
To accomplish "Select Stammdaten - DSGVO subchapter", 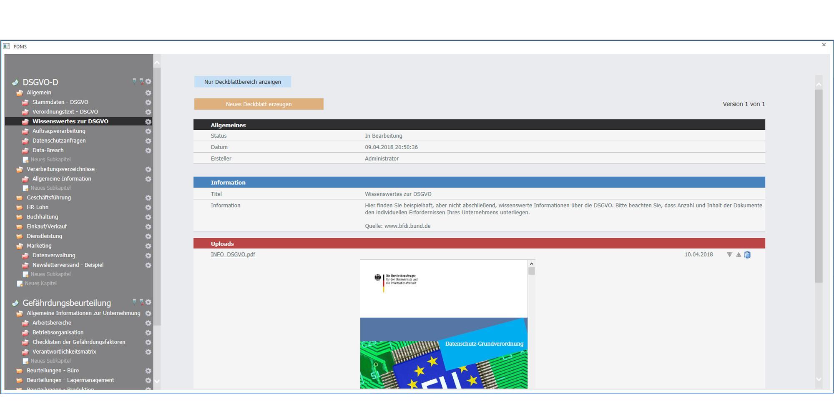I will (x=60, y=102).
